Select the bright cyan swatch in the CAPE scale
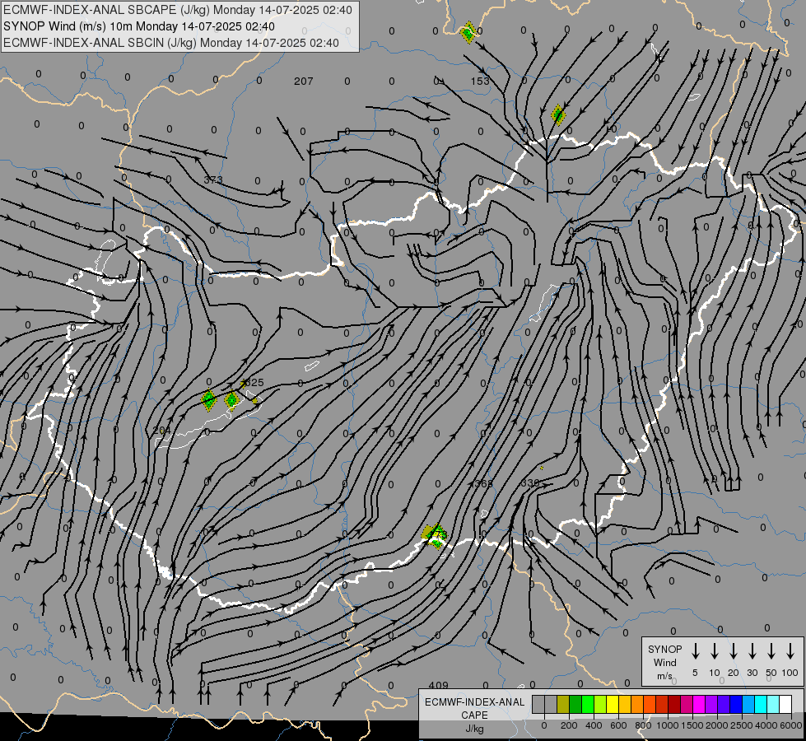 pyautogui.click(x=761, y=704)
